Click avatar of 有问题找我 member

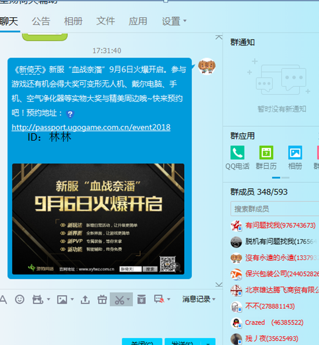pyautogui.click(x=236, y=226)
